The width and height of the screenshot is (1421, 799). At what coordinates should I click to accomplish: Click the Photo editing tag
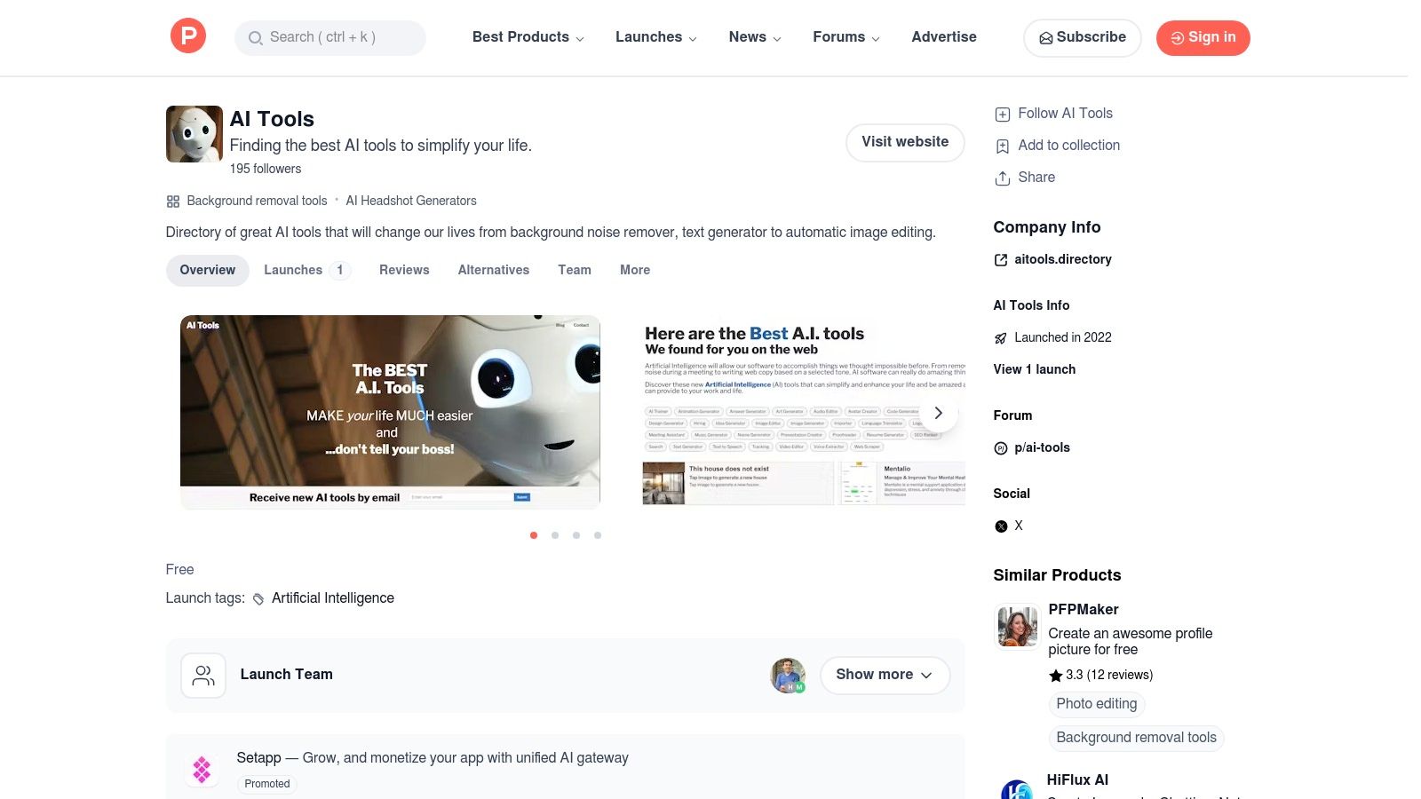tap(1097, 704)
